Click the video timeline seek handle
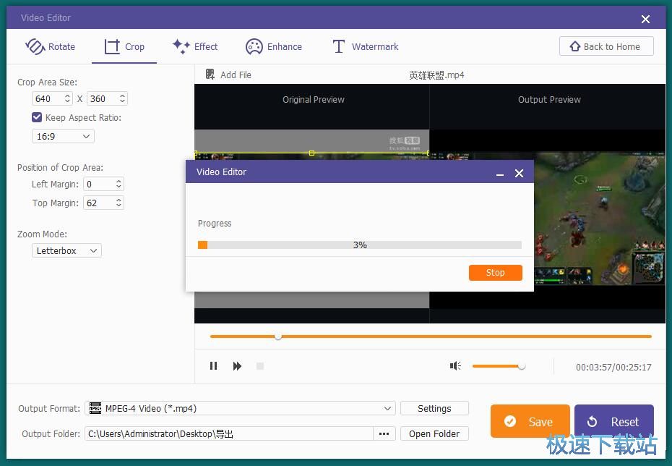The height and width of the screenshot is (466, 672). point(278,336)
